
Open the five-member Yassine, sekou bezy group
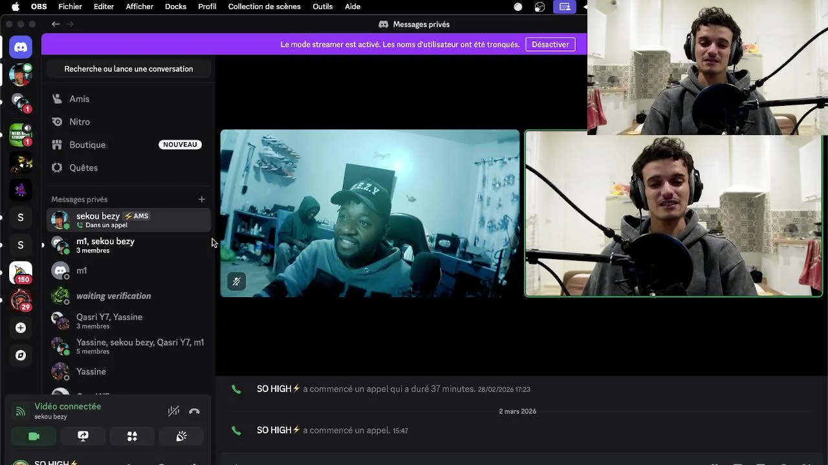[129, 346]
